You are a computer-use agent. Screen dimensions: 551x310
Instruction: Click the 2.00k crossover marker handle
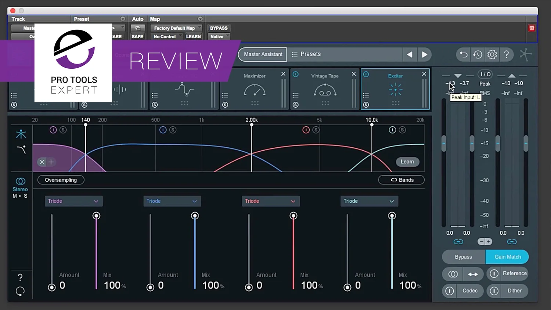[x=252, y=125]
